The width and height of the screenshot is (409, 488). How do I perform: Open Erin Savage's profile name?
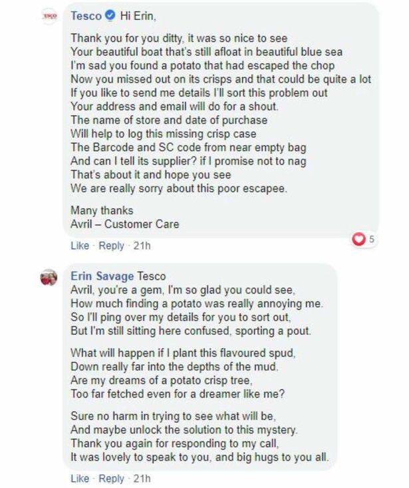point(102,276)
